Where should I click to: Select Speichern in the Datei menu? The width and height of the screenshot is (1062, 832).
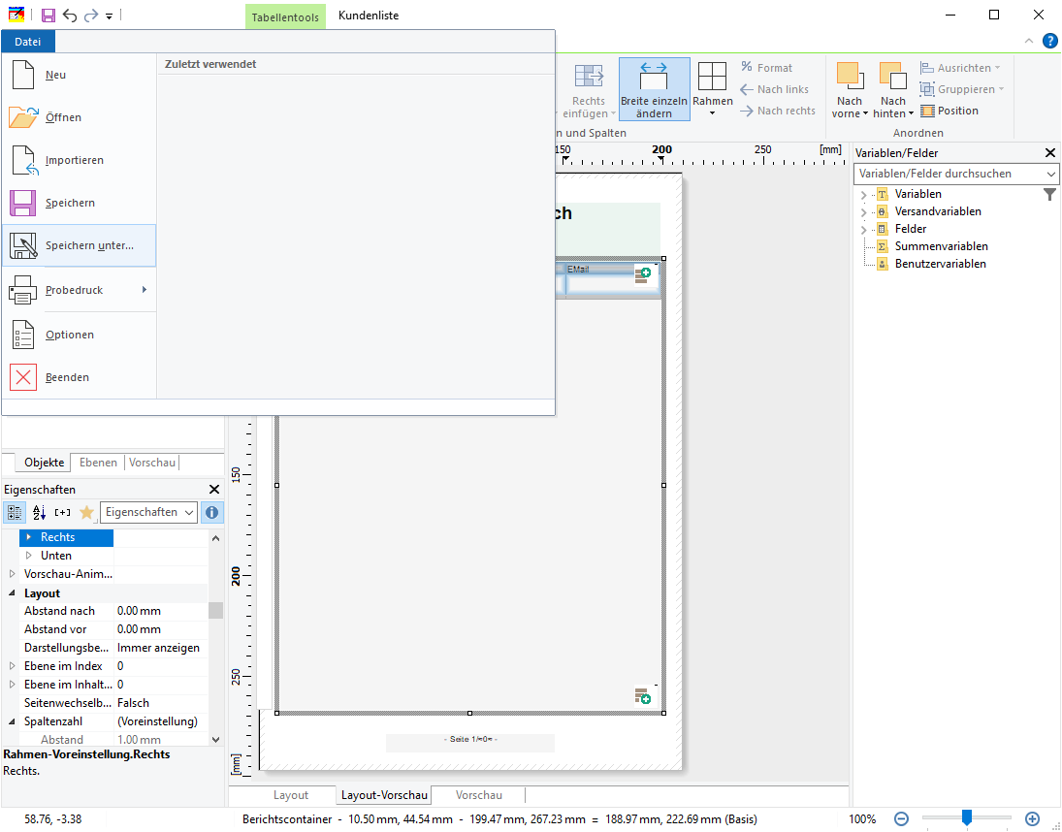click(80, 203)
